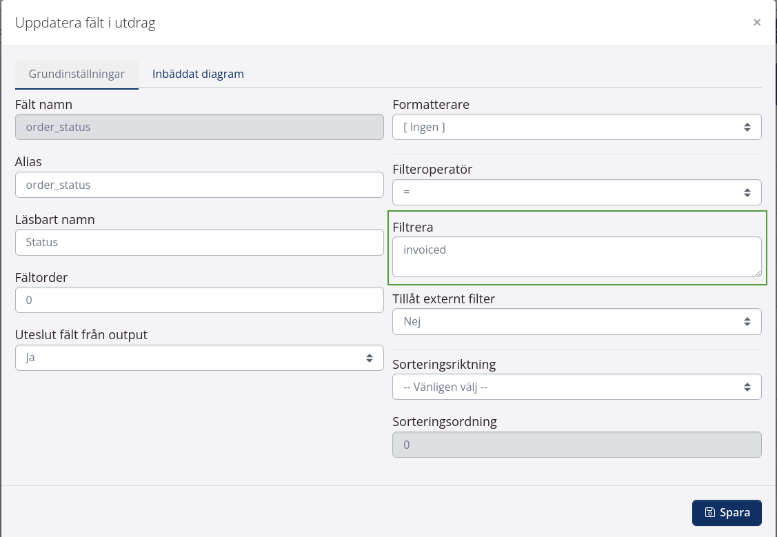Expand the Filteroperatör dropdown
Image resolution: width=777 pixels, height=537 pixels.
point(576,192)
